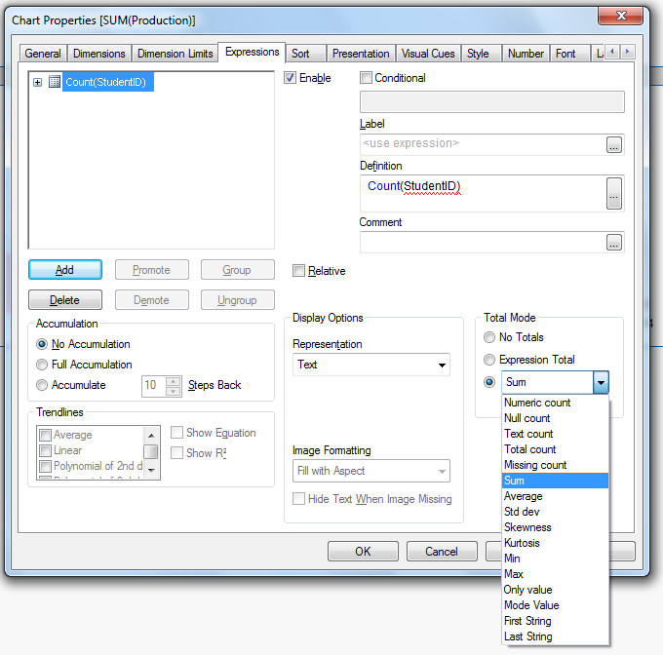Screen dimensions: 663x655
Task: Open the Definition expression editor ellipsis button
Action: (614, 194)
